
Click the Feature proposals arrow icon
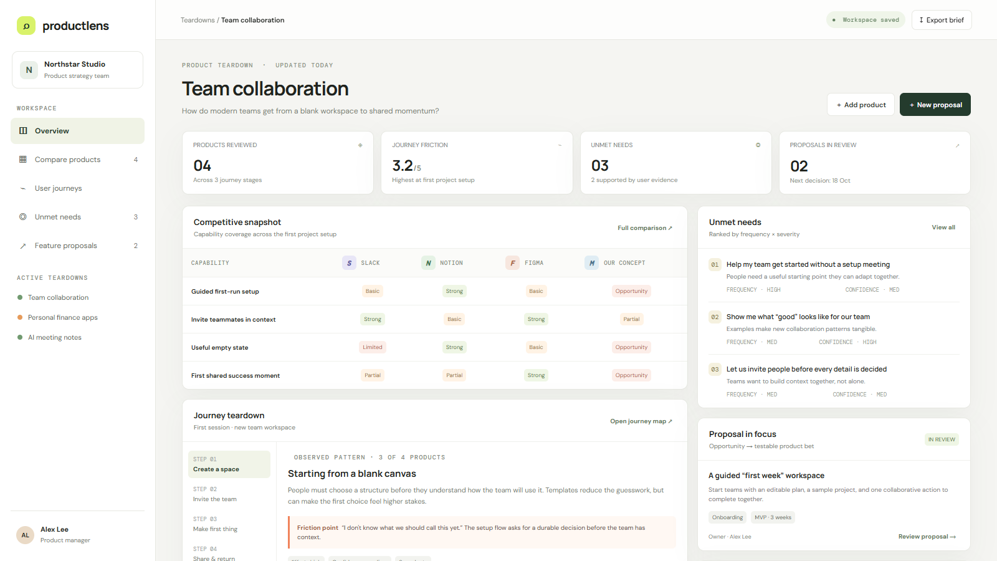pos(23,246)
